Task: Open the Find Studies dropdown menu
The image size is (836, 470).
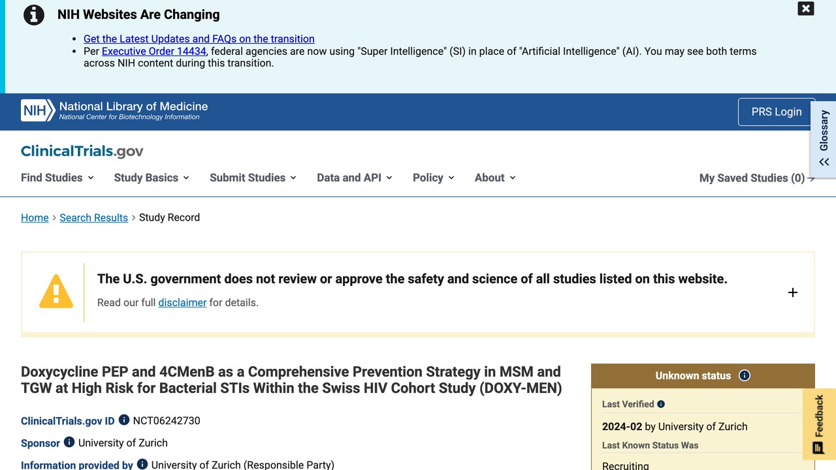Action: coord(57,178)
